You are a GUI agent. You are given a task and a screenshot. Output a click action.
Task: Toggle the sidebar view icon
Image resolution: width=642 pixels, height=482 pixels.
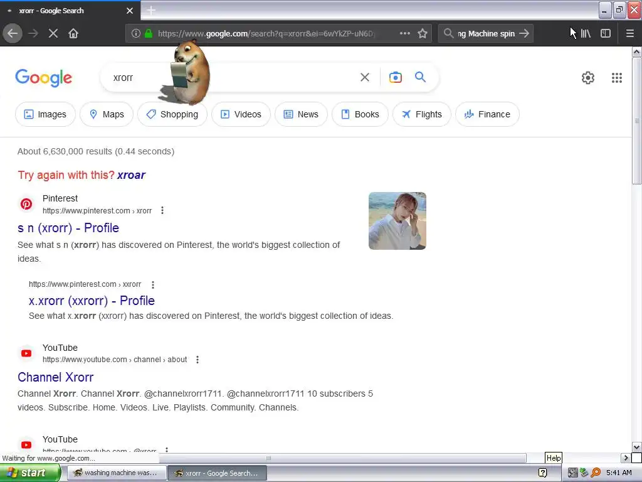606,33
